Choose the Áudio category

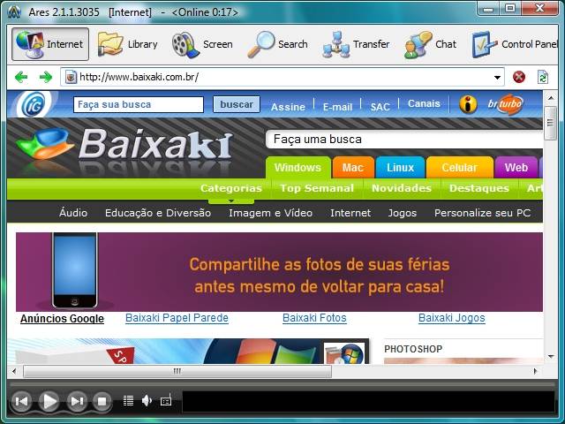(x=73, y=213)
